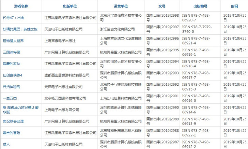Open the game link 猎人
This screenshot has width=248, height=149.
tap(6, 145)
